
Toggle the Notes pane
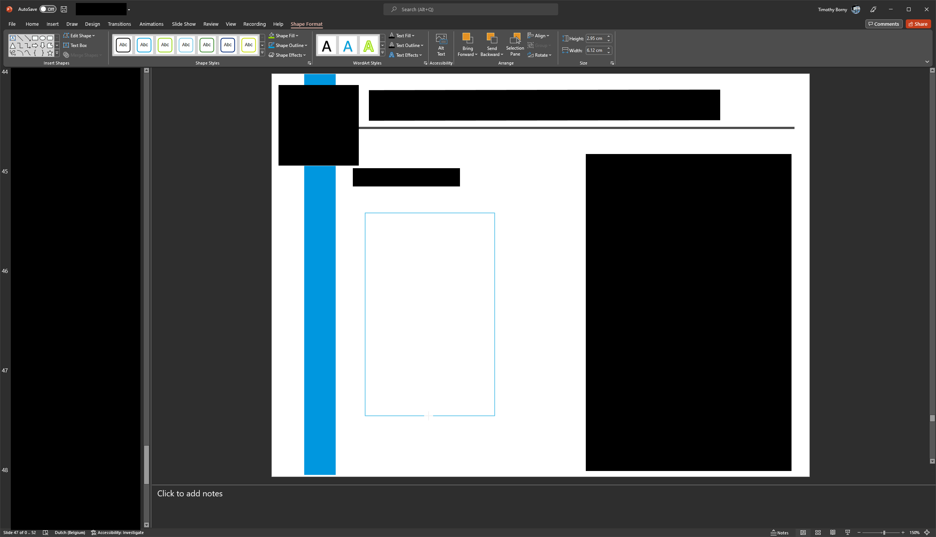[780, 533]
